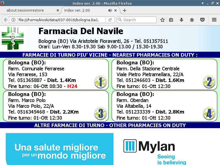Open the Pocket save icon
The height and width of the screenshot is (165, 220).
pos(202,20)
